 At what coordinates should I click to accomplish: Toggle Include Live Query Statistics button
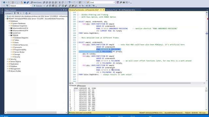coord(63,6)
